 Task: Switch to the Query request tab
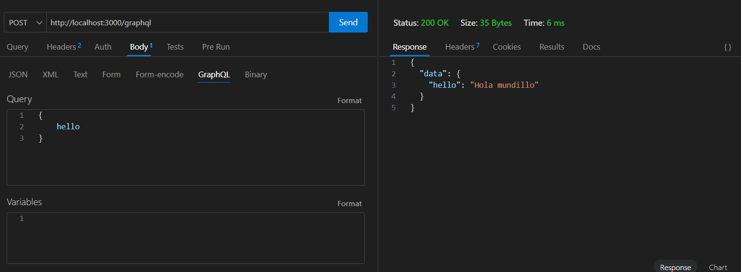[18, 47]
